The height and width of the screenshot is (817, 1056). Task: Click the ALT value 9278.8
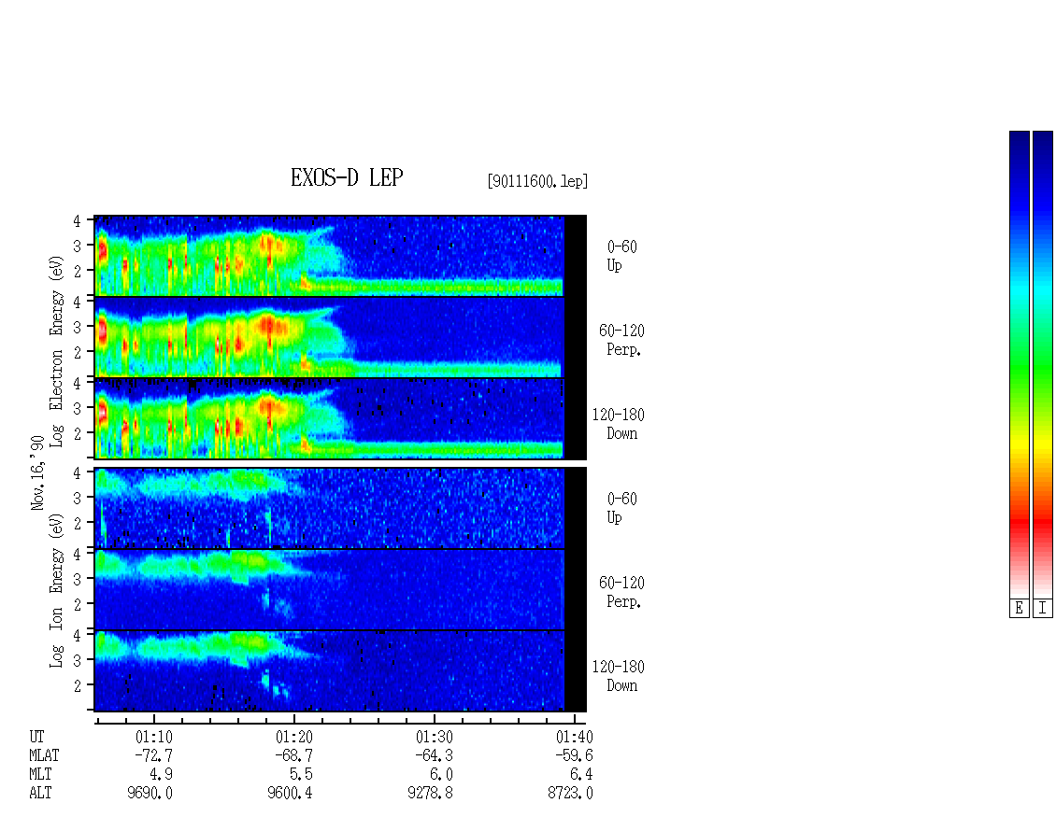[x=431, y=794]
